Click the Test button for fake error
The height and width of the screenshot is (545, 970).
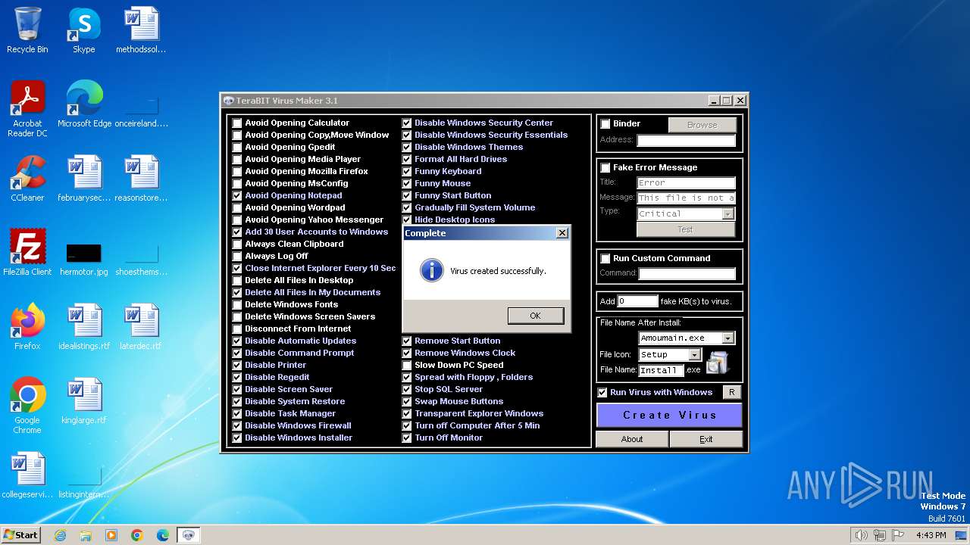[686, 229]
